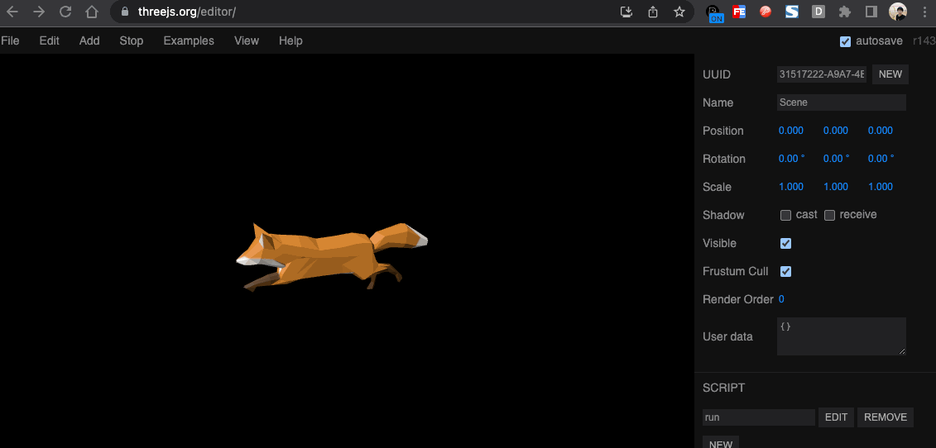Select Rotation X value 0.00°
Screen dimensions: 936x448
pyautogui.click(x=791, y=159)
